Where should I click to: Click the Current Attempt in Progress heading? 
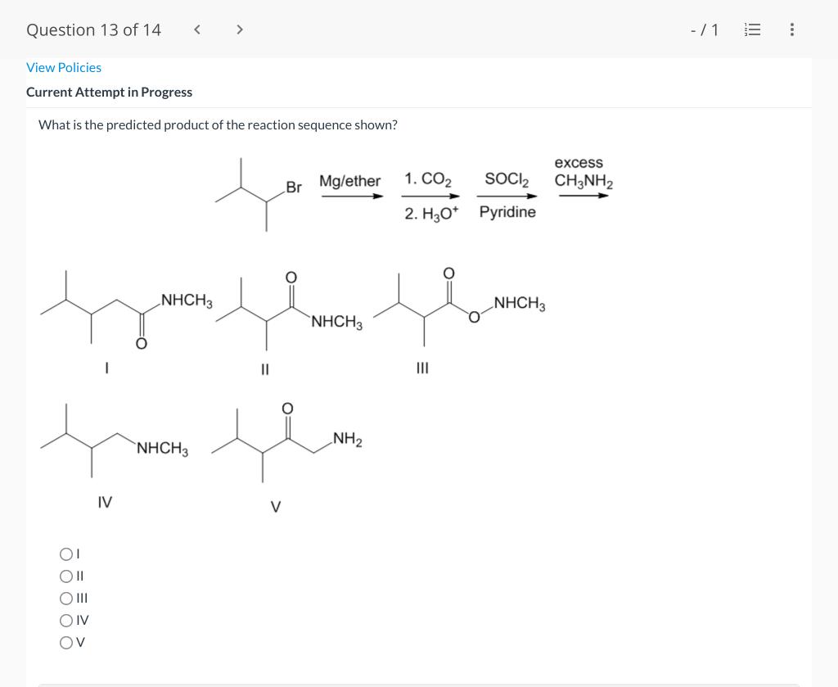pyautogui.click(x=109, y=92)
